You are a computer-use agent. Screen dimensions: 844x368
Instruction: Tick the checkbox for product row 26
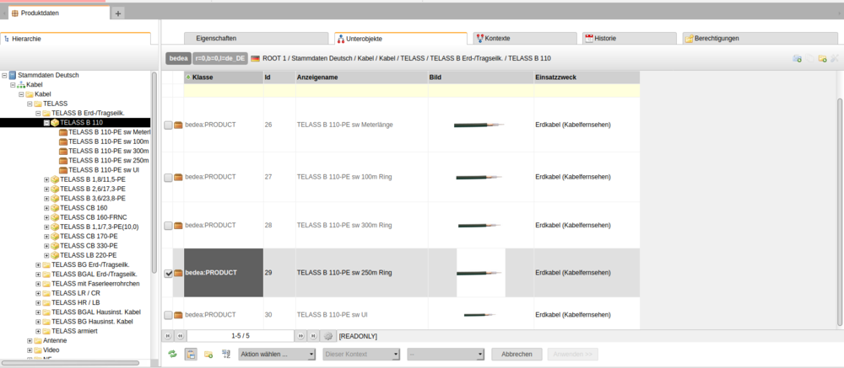pyautogui.click(x=169, y=125)
